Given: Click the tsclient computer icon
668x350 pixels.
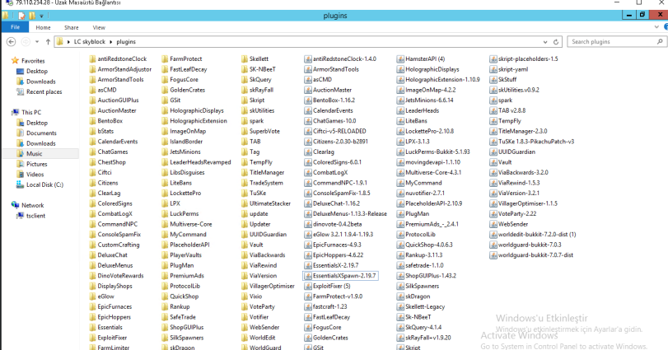Looking at the screenshot, I should [x=20, y=216].
